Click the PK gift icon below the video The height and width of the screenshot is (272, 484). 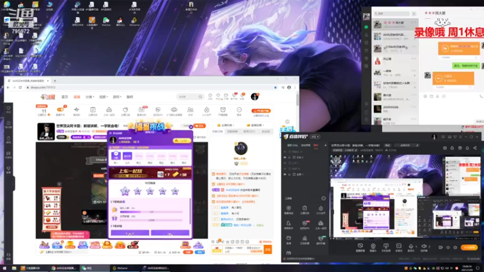click(x=83, y=245)
